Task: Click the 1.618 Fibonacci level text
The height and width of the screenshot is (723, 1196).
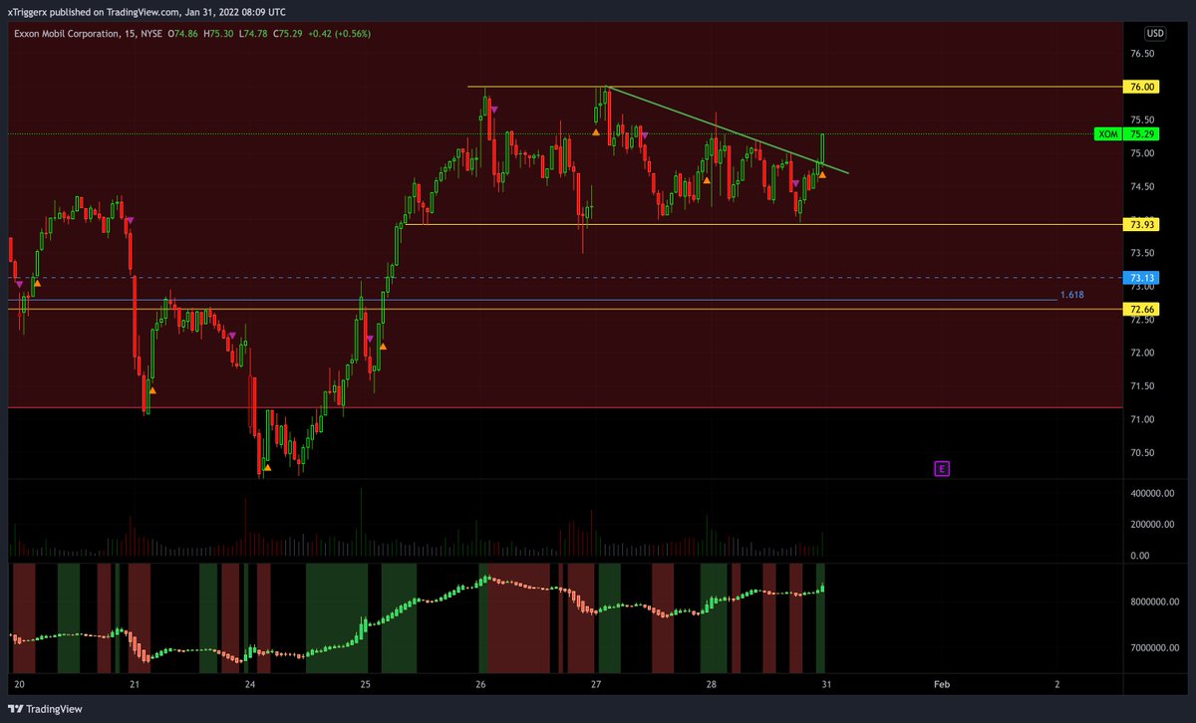Action: 1071,295
